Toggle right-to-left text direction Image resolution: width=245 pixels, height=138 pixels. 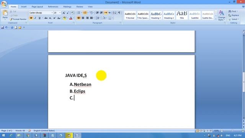110,13
